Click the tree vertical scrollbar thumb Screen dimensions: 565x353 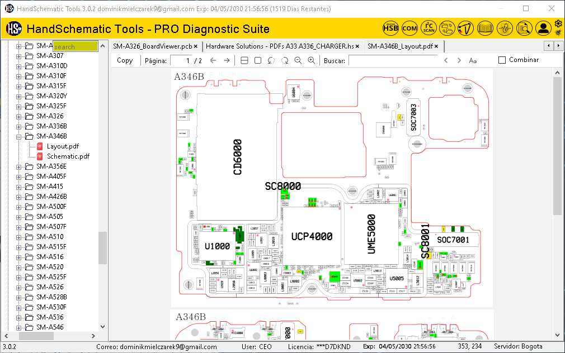tap(102, 248)
